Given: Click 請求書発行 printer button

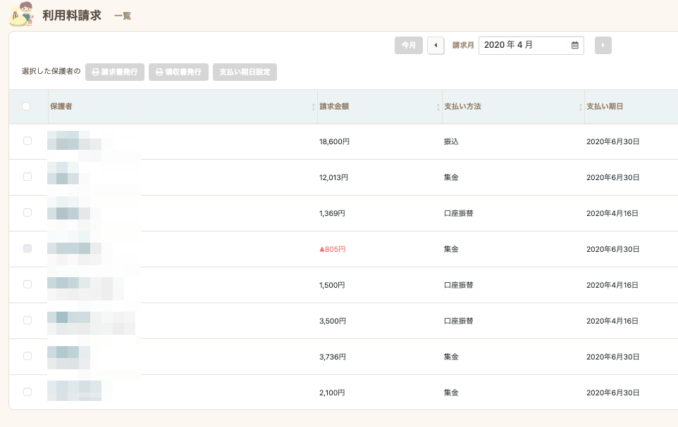Looking at the screenshot, I should click(x=115, y=72).
